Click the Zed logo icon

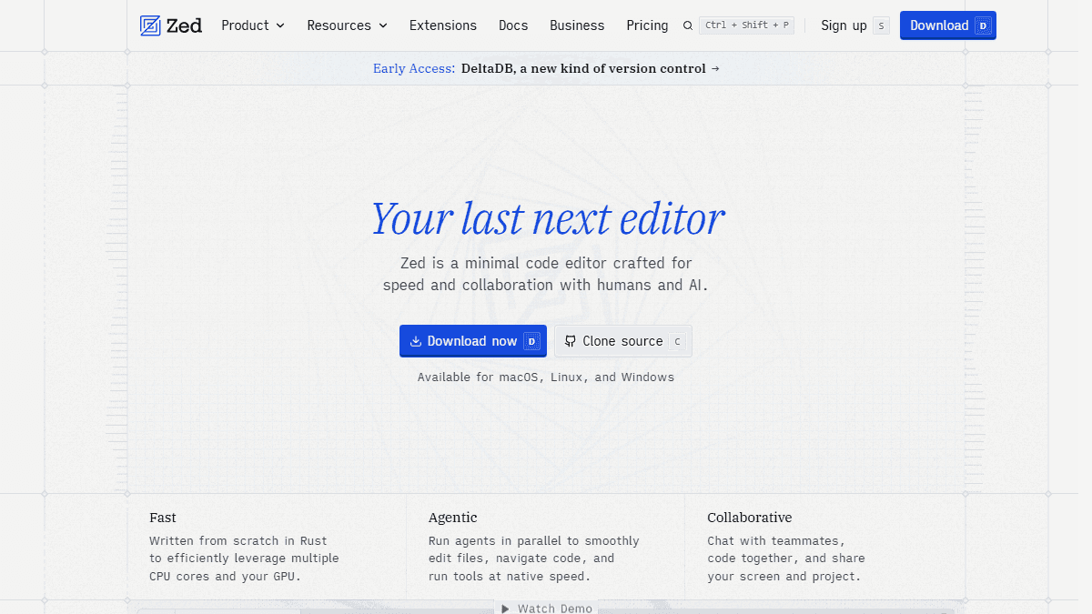(150, 25)
